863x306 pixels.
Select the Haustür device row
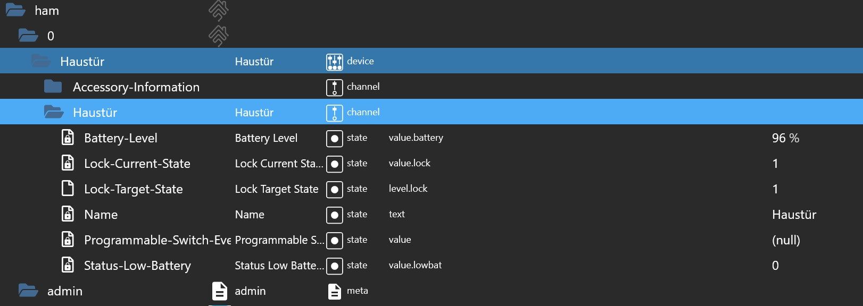(x=82, y=62)
